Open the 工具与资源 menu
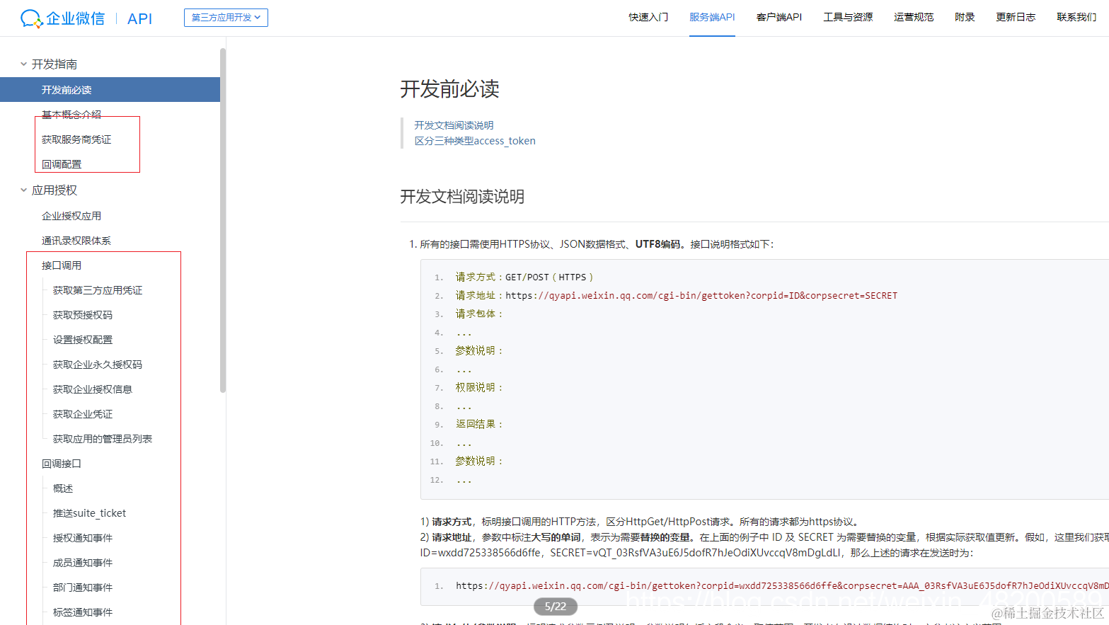 point(848,17)
